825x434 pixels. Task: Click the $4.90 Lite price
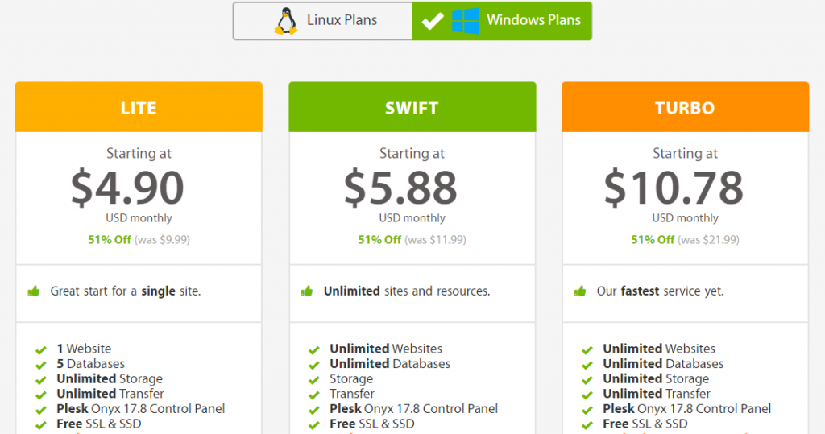tap(127, 188)
